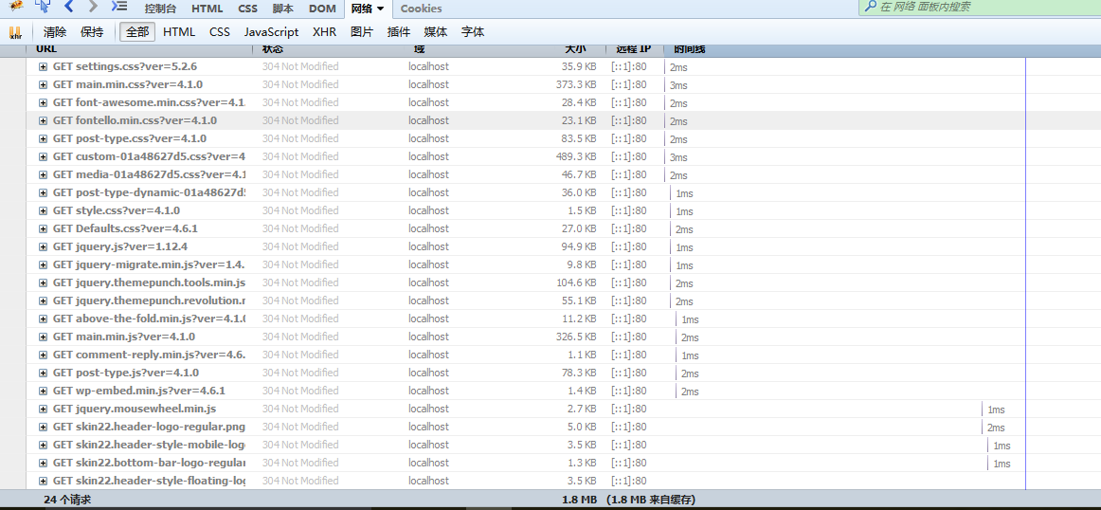This screenshot has height=510, width=1101.
Task: Expand the GET wp-embed.min.js request
Action: (x=43, y=391)
